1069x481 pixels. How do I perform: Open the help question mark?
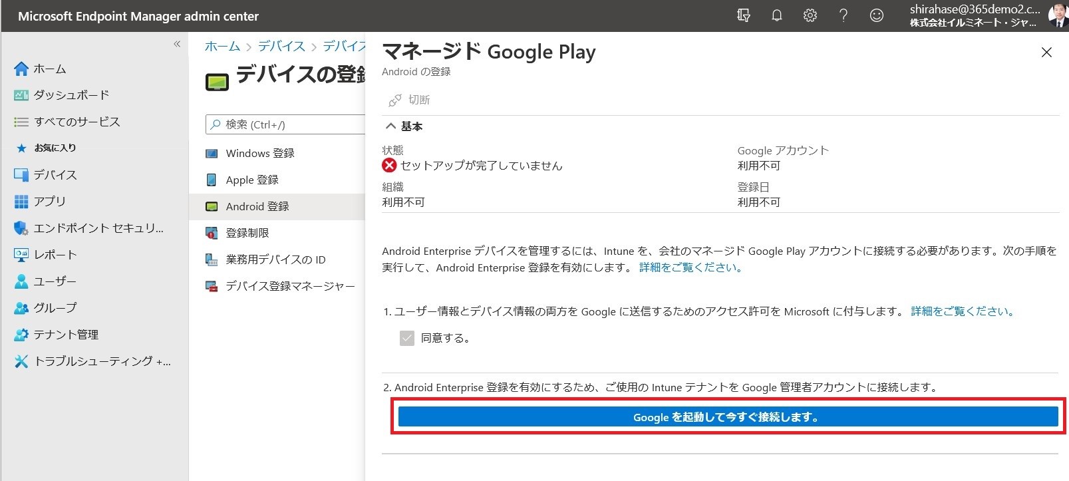843,15
